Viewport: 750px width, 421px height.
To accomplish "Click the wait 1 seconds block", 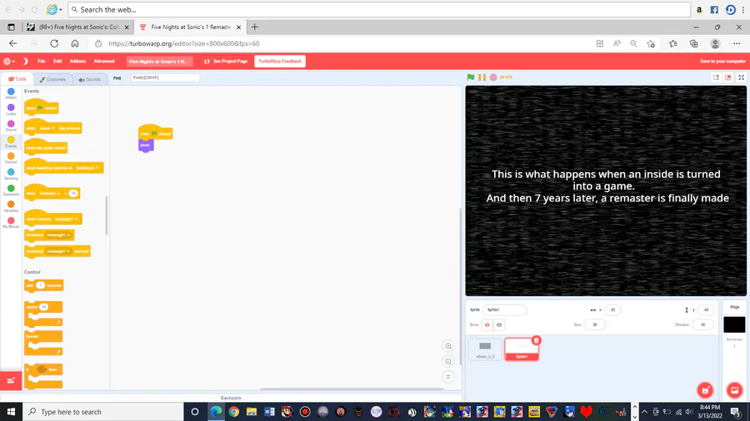I will 43,285.
